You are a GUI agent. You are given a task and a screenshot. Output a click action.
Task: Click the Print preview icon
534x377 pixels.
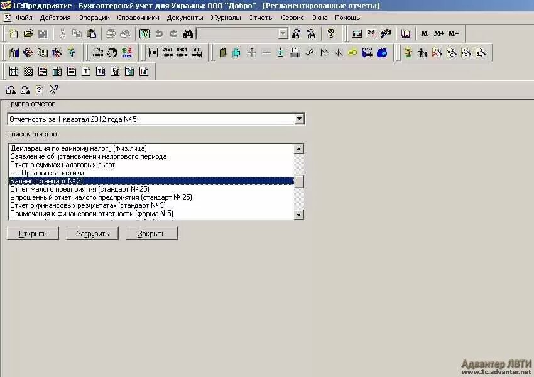pyautogui.click(x=125, y=33)
